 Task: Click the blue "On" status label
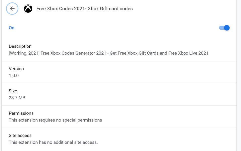click(12, 28)
